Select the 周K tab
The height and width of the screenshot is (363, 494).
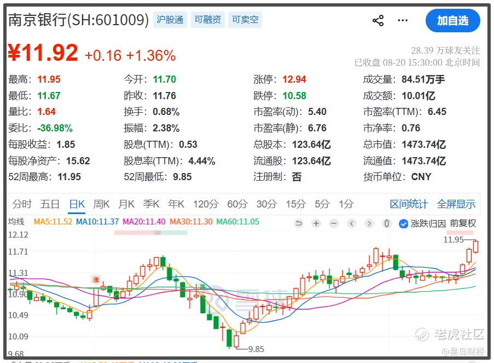(101, 204)
